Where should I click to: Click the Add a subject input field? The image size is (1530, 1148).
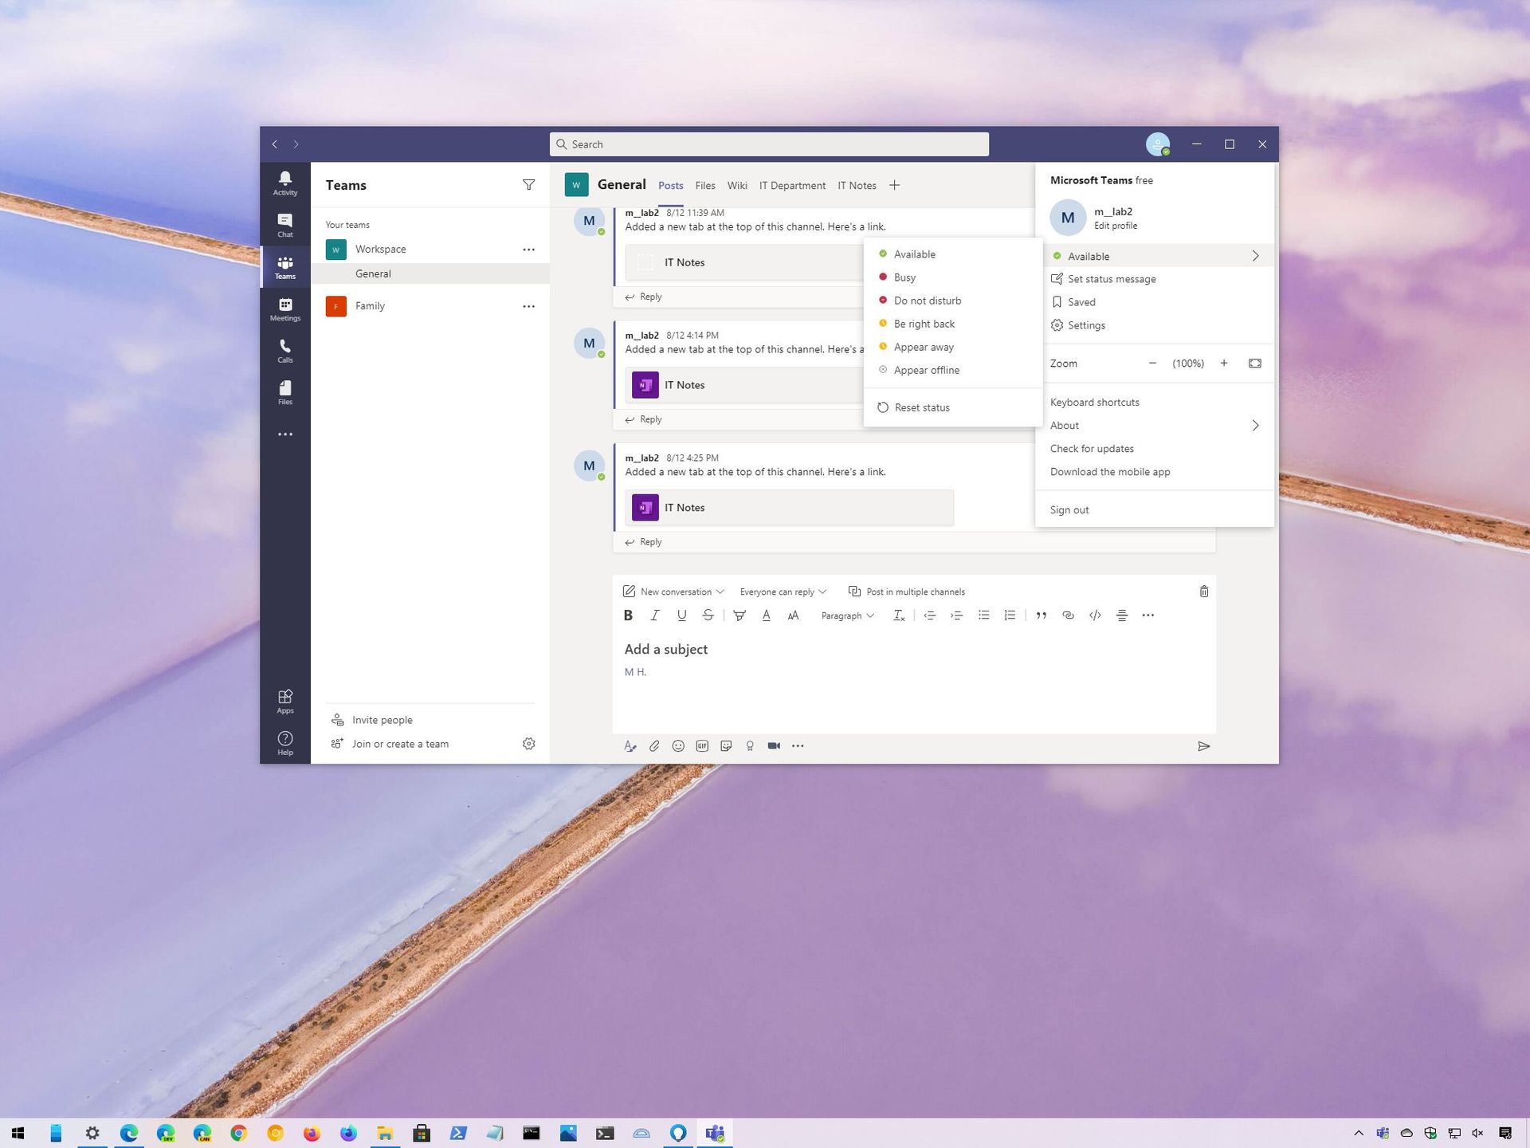(x=665, y=649)
